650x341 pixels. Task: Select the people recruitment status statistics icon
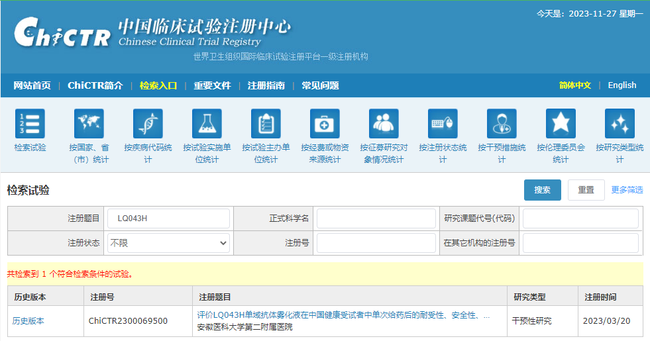pos(384,124)
